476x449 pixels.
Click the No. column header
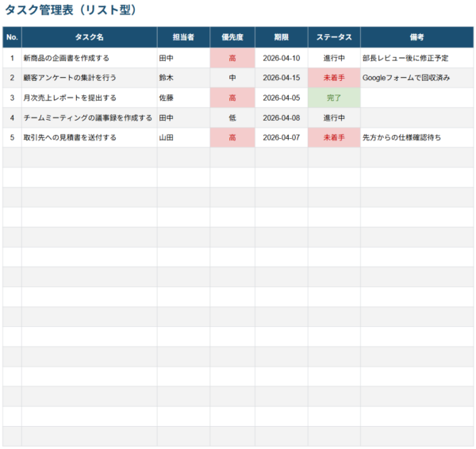click(x=12, y=37)
